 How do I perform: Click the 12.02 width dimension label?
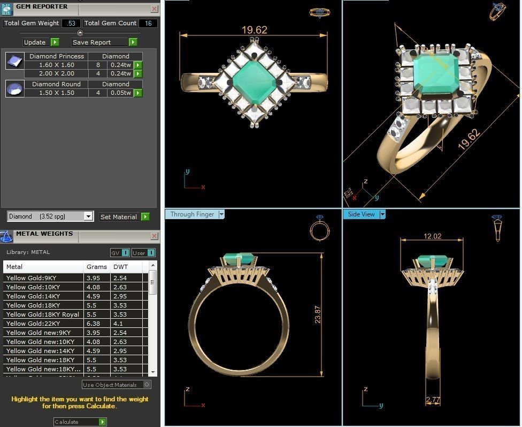[x=432, y=236]
